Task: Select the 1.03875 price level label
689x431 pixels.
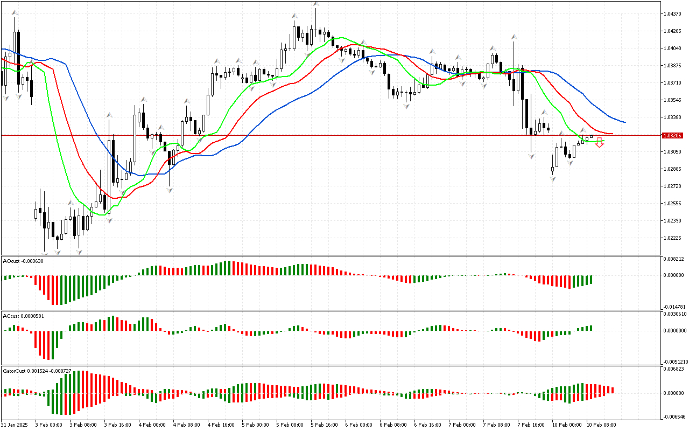Action: coord(673,65)
